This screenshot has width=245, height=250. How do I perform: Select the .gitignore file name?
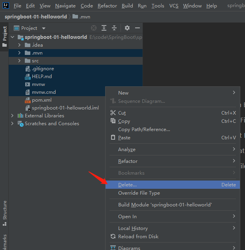tap(43, 69)
